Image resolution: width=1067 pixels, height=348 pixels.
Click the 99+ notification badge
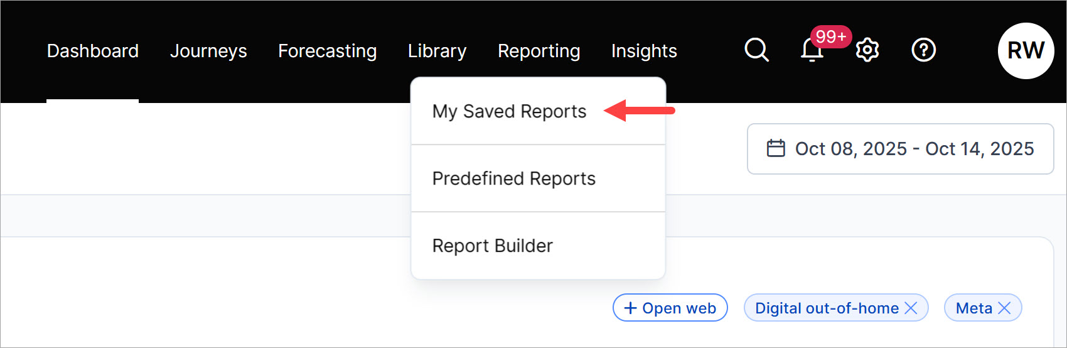click(831, 37)
